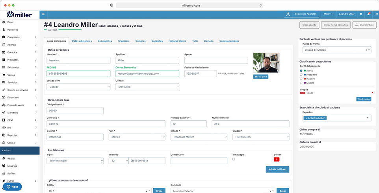Click the Pacientes person icon in sidebar
Image resolution: width=379 pixels, height=193 pixels.
click(4, 29)
